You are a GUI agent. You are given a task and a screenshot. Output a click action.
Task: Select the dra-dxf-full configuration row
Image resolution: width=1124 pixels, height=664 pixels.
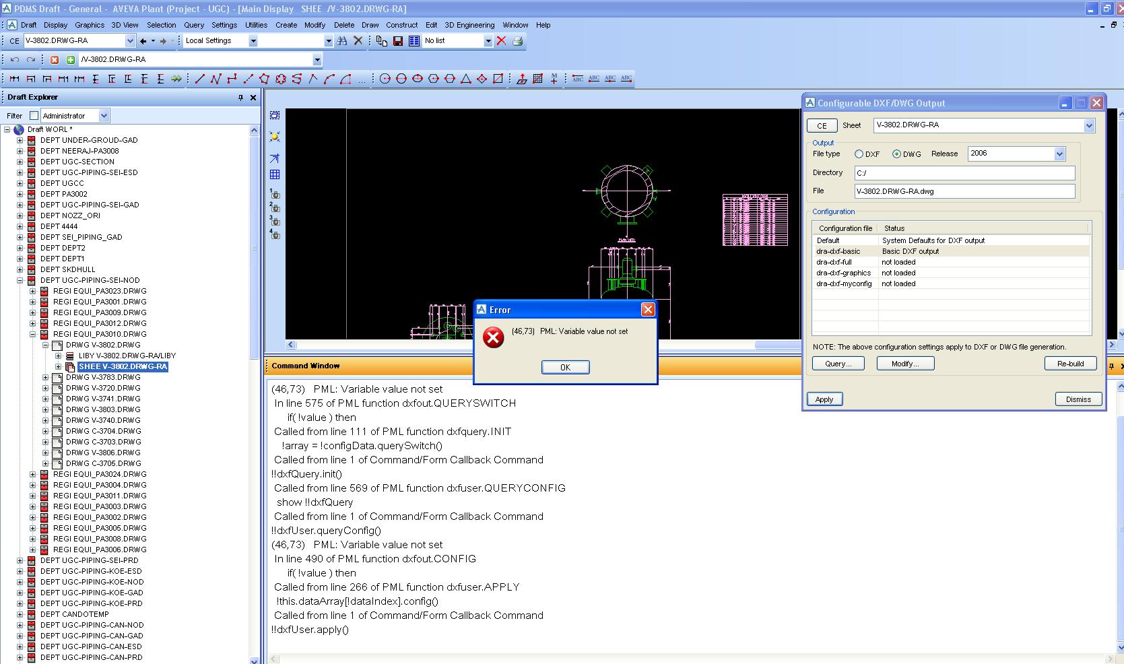pos(950,263)
